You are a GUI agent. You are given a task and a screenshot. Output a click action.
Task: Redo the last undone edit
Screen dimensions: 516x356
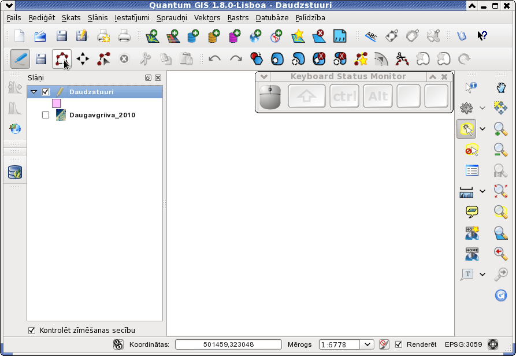(x=236, y=59)
